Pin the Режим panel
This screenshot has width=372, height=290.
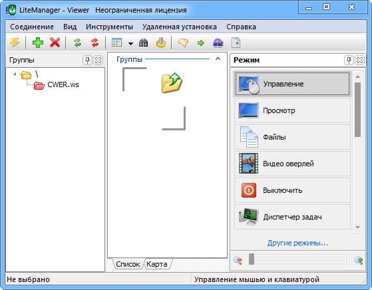coord(349,61)
